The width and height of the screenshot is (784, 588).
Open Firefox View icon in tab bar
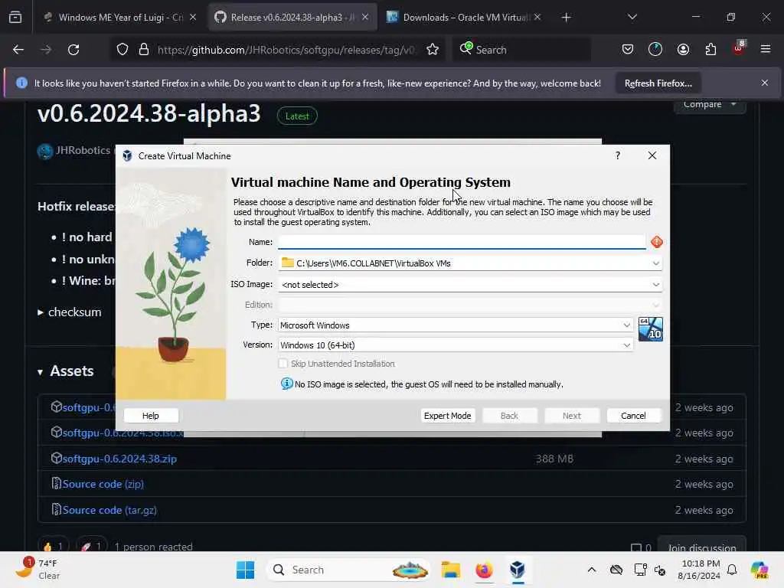pos(15,18)
